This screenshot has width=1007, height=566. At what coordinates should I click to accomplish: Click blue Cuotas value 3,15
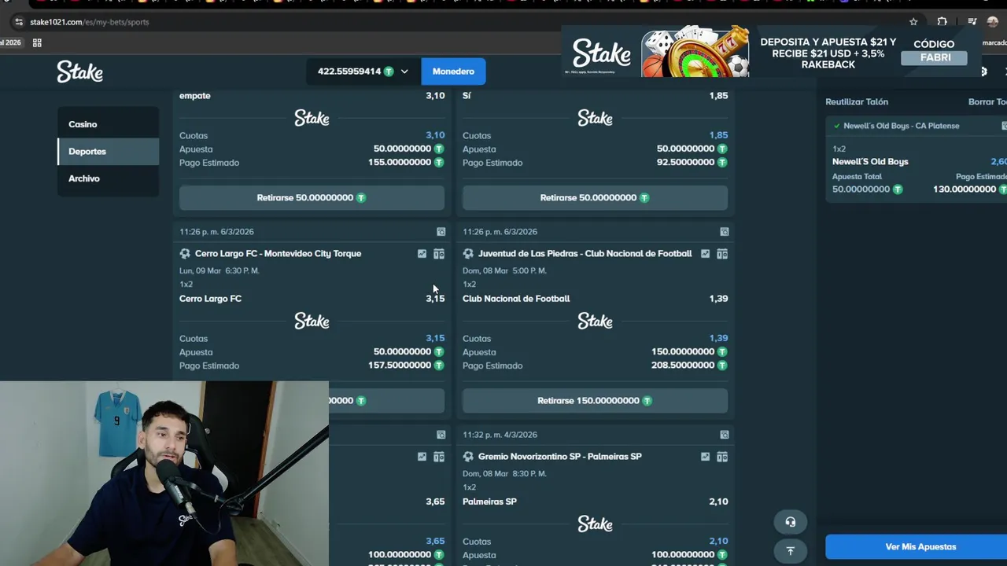point(435,338)
